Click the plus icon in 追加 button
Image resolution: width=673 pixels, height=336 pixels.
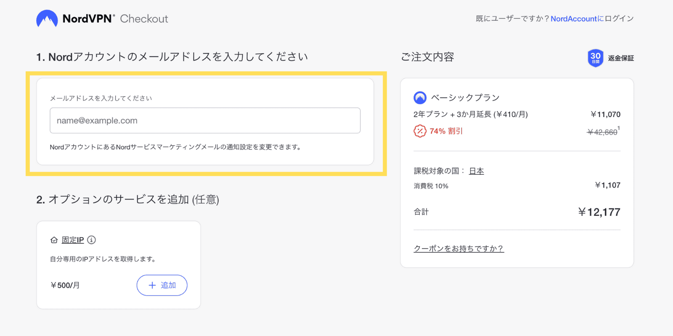pos(152,285)
